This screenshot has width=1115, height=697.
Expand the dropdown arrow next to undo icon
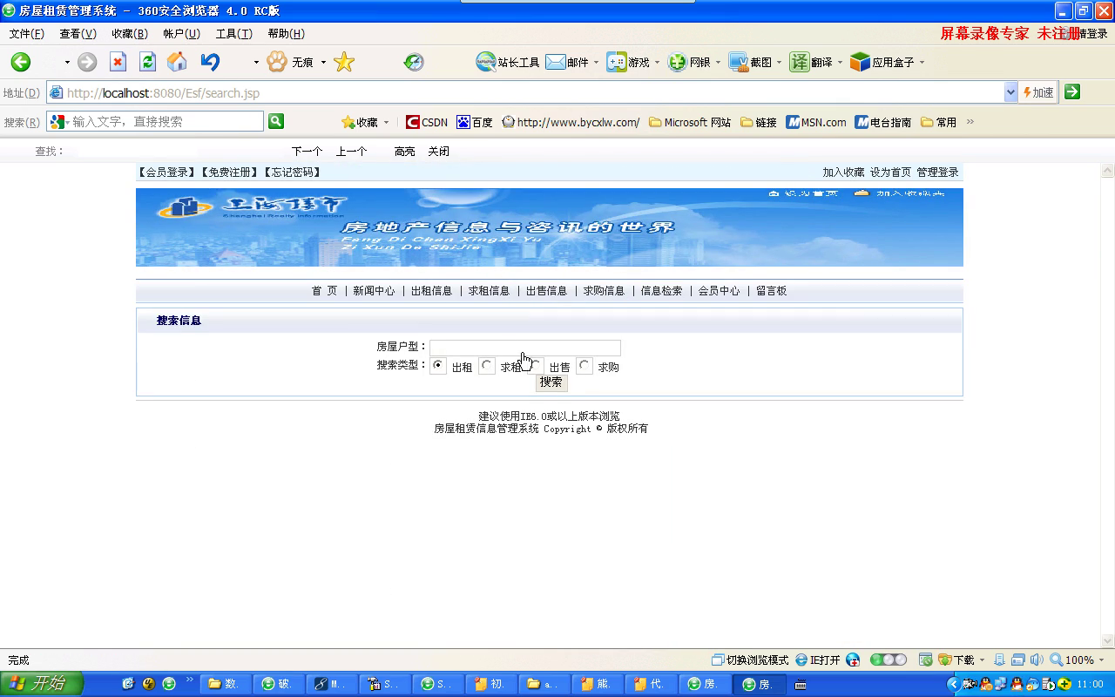(x=256, y=63)
